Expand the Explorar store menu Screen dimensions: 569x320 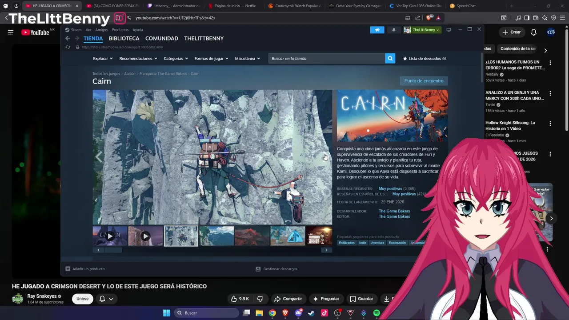pos(103,58)
